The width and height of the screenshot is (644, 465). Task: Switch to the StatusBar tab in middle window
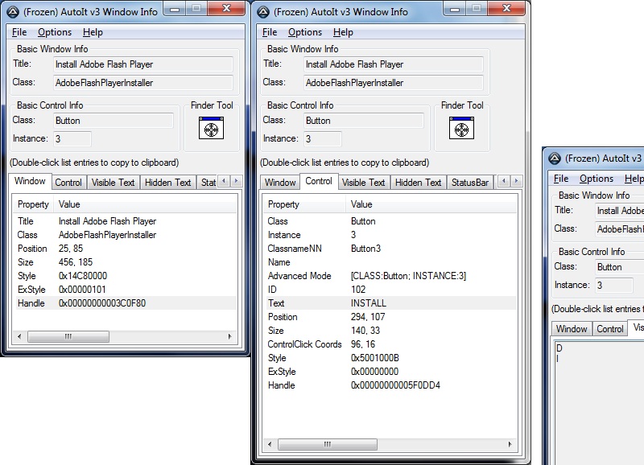click(470, 183)
